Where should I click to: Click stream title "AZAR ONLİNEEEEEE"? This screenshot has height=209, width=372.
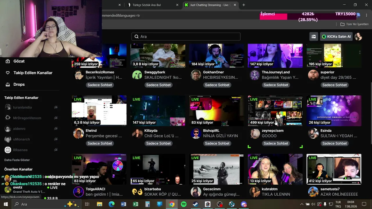(x=339, y=194)
